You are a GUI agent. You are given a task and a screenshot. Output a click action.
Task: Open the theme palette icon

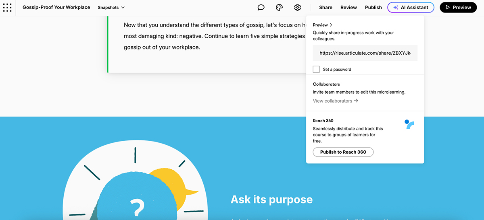tap(279, 7)
